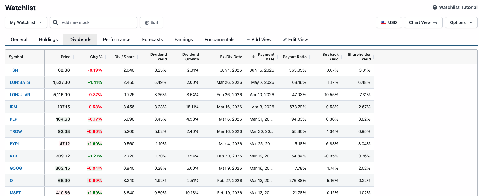
Task: Open the TROW stock page
Action: [x=16, y=131]
